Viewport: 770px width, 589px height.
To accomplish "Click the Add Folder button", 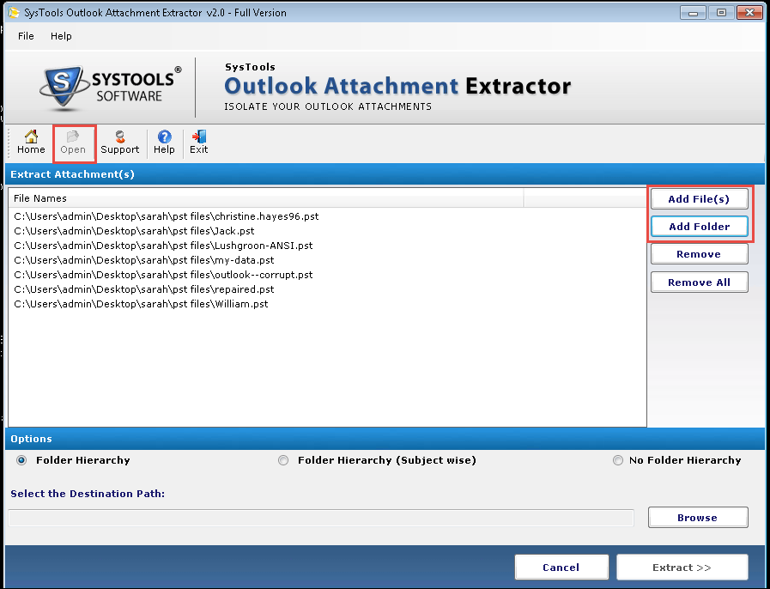I will coord(699,227).
